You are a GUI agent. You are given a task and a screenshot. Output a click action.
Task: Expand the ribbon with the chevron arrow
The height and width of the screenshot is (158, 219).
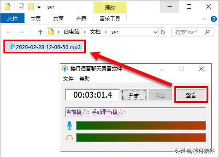(204, 19)
